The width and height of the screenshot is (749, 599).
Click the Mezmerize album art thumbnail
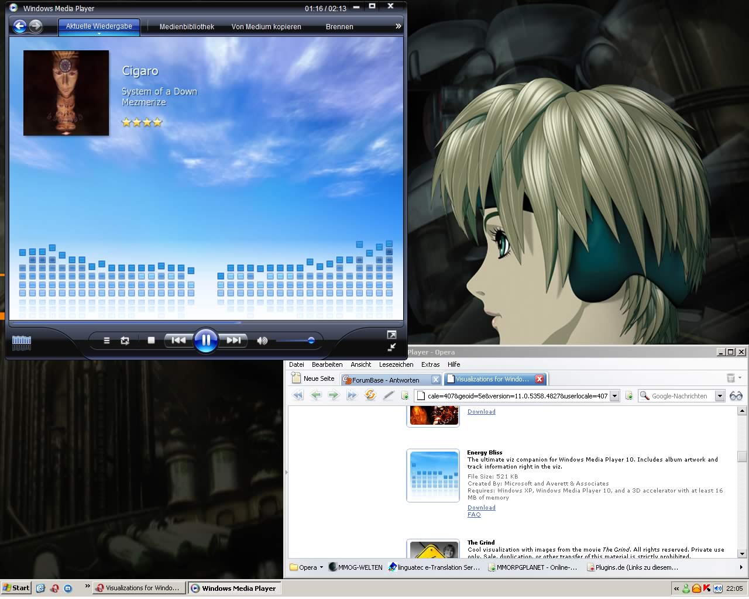point(66,93)
